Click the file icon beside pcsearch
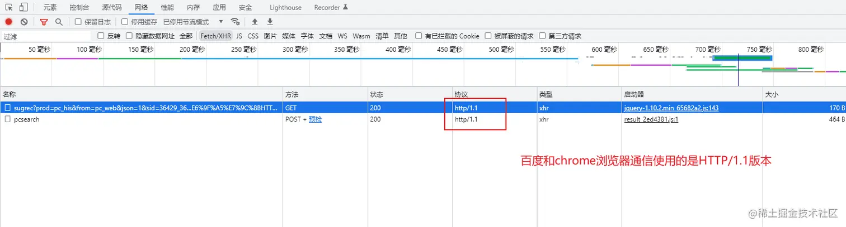This screenshot has height=227, width=846. pos(7,119)
